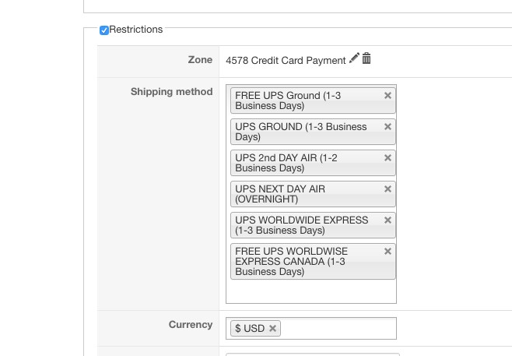Delete the zone with the trash icon
The image size is (512, 356).
point(366,58)
